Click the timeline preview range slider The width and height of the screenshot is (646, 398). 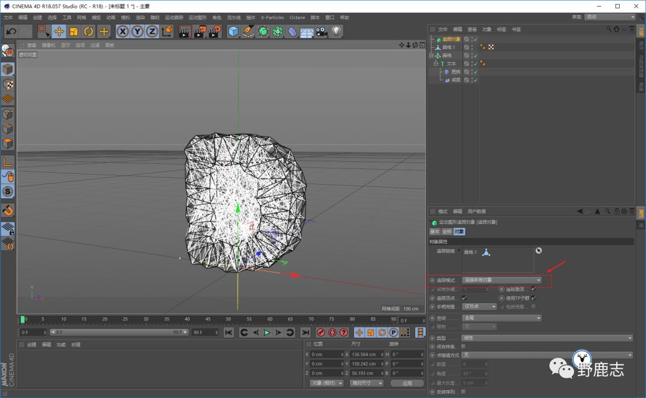click(119, 332)
